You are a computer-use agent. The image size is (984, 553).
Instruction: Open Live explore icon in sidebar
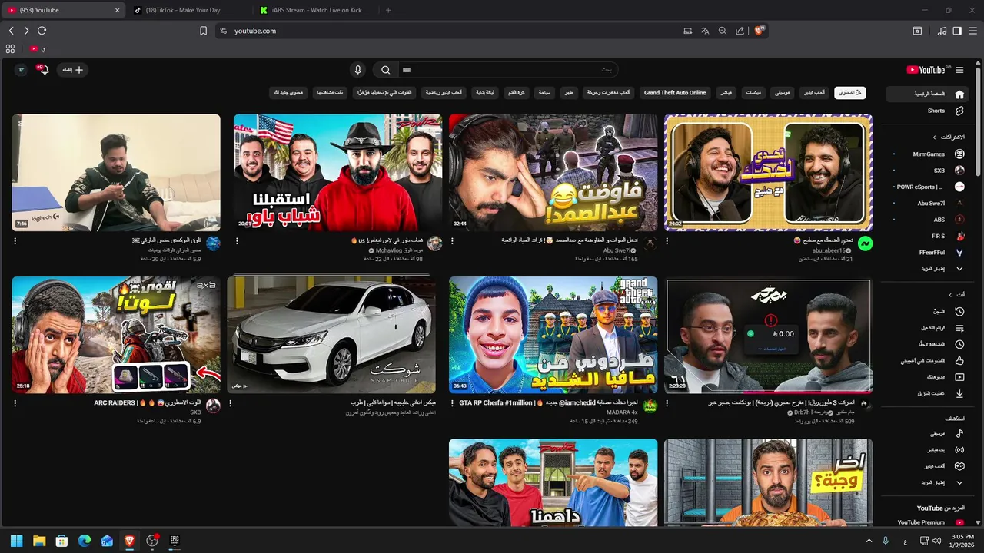959,450
